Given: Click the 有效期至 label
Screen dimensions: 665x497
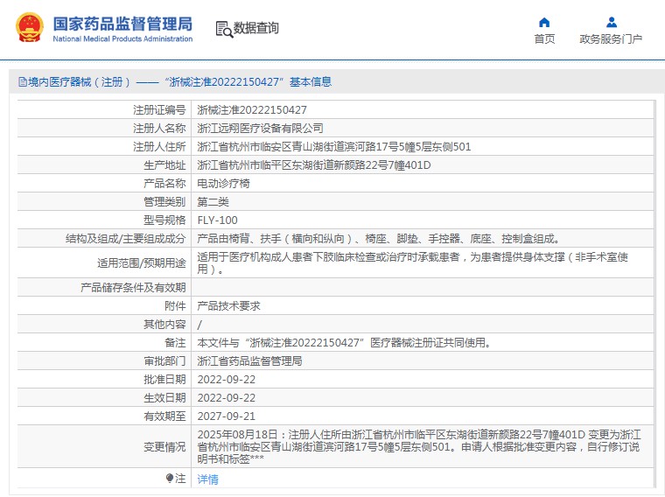Looking at the screenshot, I should tap(164, 416).
